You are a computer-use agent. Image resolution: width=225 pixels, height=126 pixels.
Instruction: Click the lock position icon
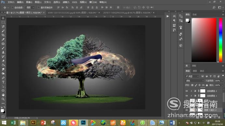point(199,85)
